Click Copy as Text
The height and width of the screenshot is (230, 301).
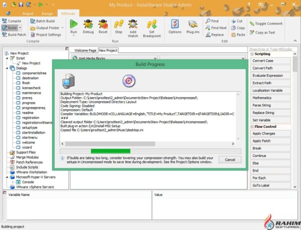pyautogui.click(x=262, y=33)
